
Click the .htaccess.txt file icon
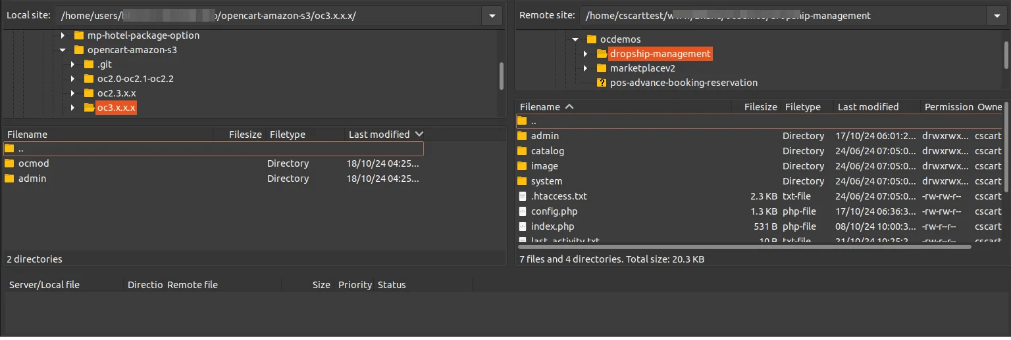coord(523,196)
